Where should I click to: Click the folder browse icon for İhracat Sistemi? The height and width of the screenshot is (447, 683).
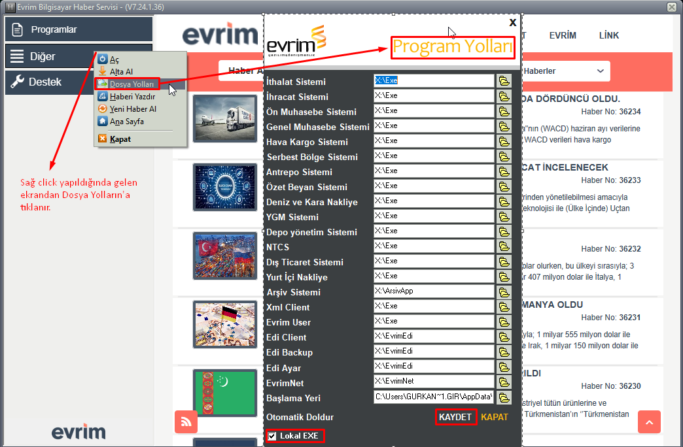click(504, 96)
